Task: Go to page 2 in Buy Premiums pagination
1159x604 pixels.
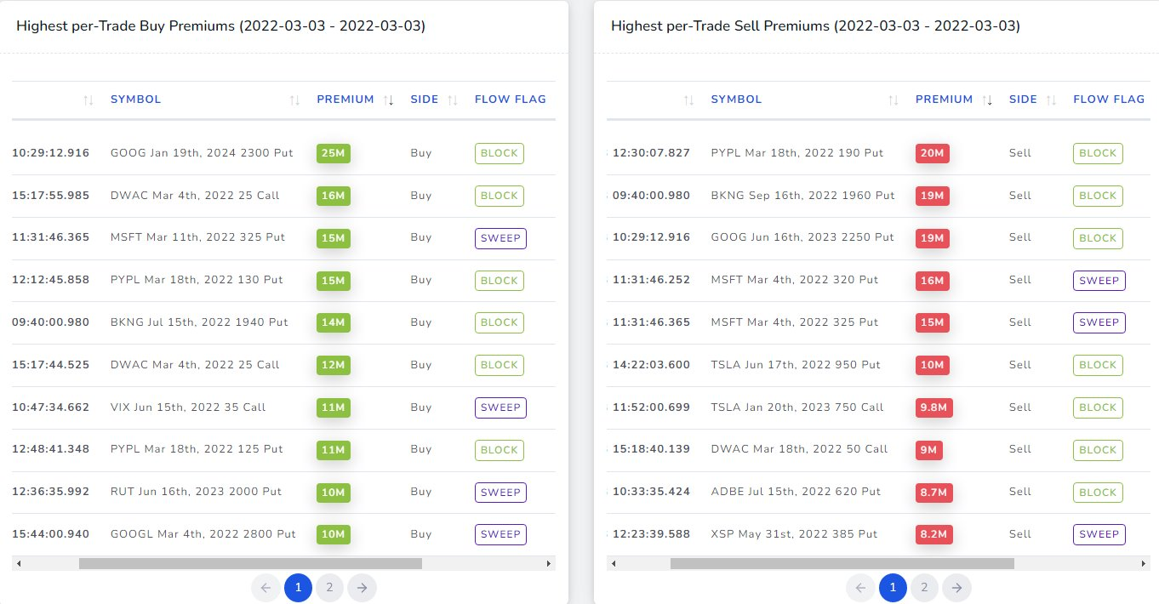Action: click(x=330, y=587)
